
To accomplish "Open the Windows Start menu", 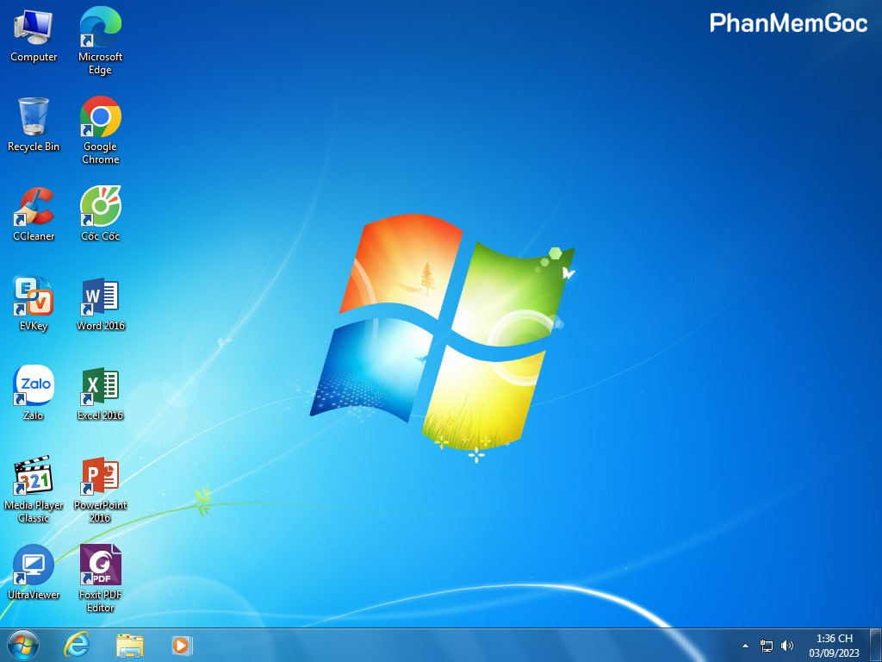I will [23, 645].
